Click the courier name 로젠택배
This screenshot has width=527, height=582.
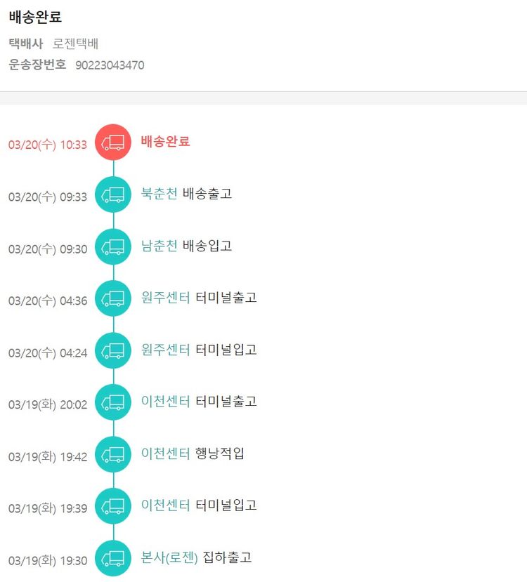[75, 44]
